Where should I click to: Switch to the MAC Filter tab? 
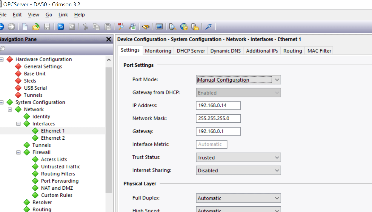[x=319, y=51]
